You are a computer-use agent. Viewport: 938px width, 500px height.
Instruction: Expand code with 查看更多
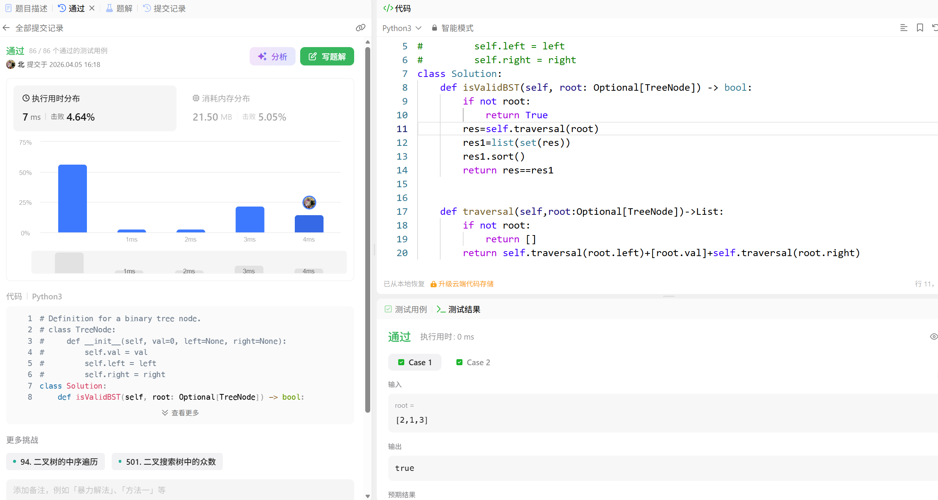tap(180, 413)
